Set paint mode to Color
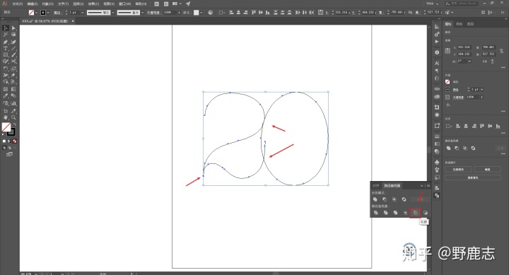Image resolution: width=509 pixels, height=275 pixels. click(x=4, y=141)
